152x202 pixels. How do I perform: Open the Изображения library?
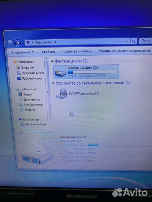[x=34, y=105]
